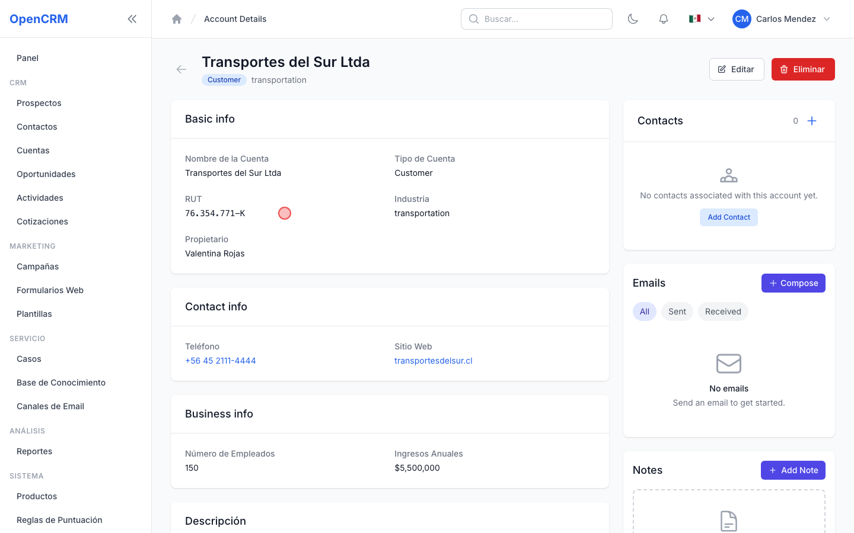
Task: Add a contact with the plus icon
Action: pos(812,121)
